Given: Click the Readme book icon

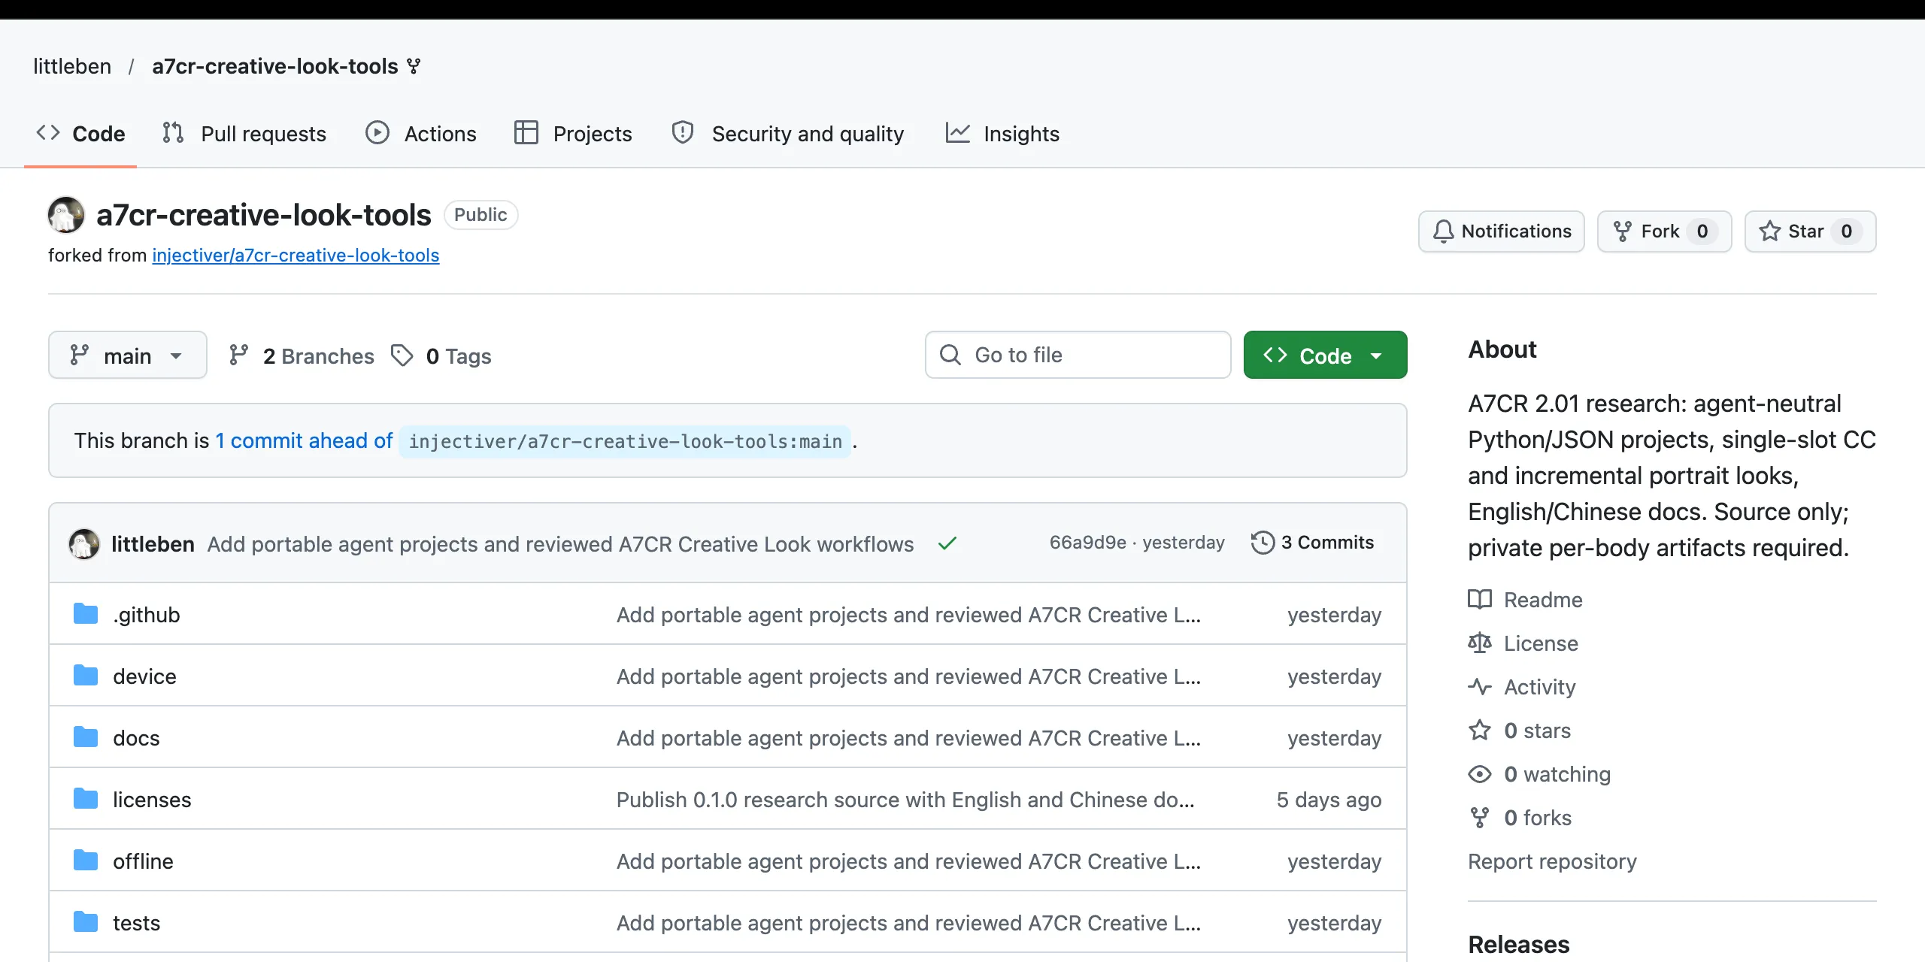Looking at the screenshot, I should (1480, 600).
